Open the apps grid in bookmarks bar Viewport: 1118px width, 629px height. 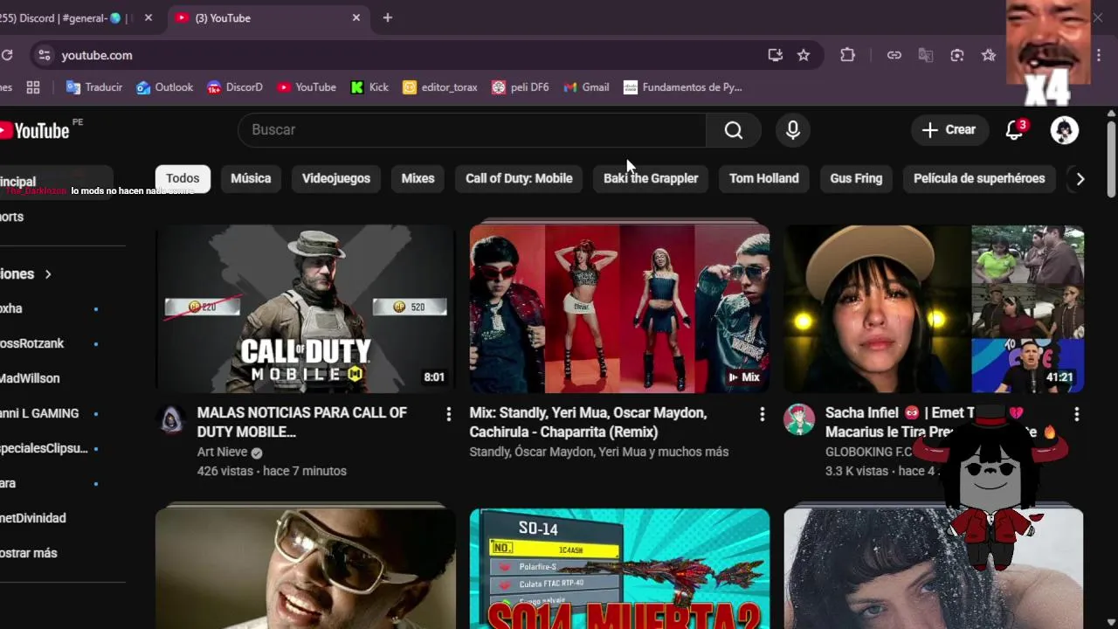33,87
